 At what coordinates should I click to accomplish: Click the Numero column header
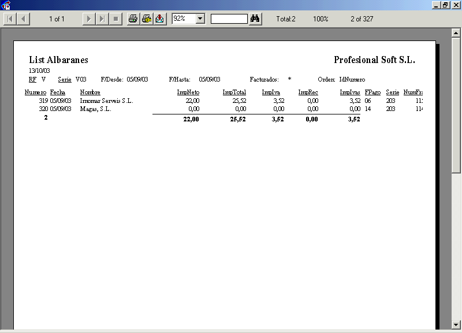coord(35,92)
